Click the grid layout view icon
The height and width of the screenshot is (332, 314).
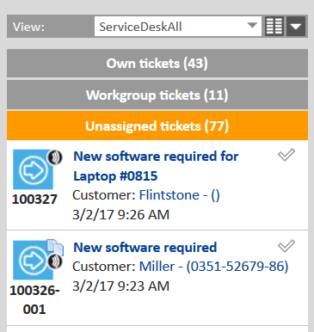point(274,27)
